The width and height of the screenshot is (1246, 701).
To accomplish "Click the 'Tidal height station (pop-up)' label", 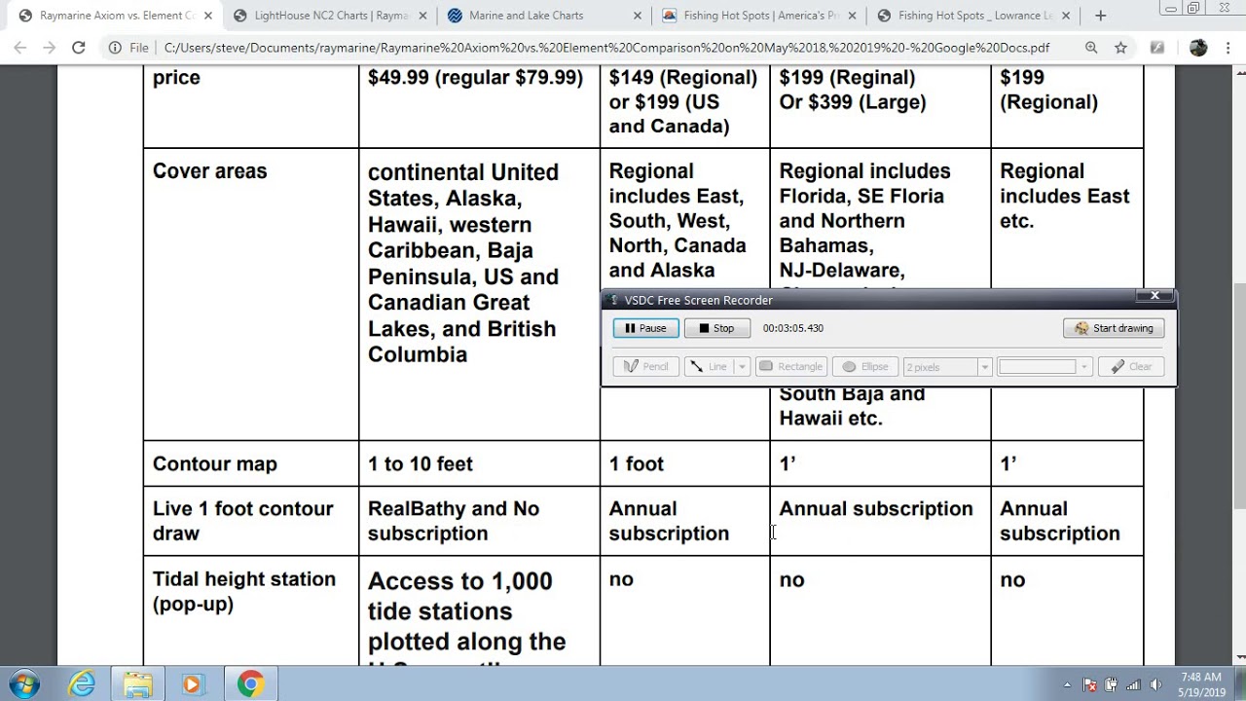I will tap(244, 591).
